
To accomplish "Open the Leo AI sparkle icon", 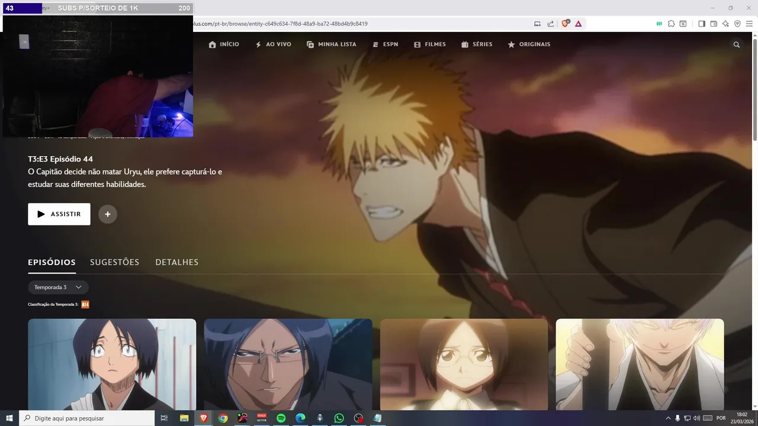I will click(x=725, y=24).
